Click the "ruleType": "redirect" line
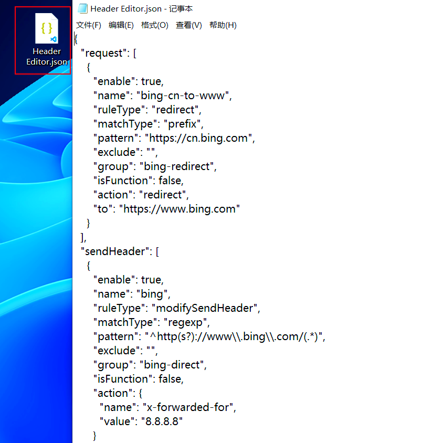Image resolution: width=422 pixels, height=443 pixels. [147, 110]
